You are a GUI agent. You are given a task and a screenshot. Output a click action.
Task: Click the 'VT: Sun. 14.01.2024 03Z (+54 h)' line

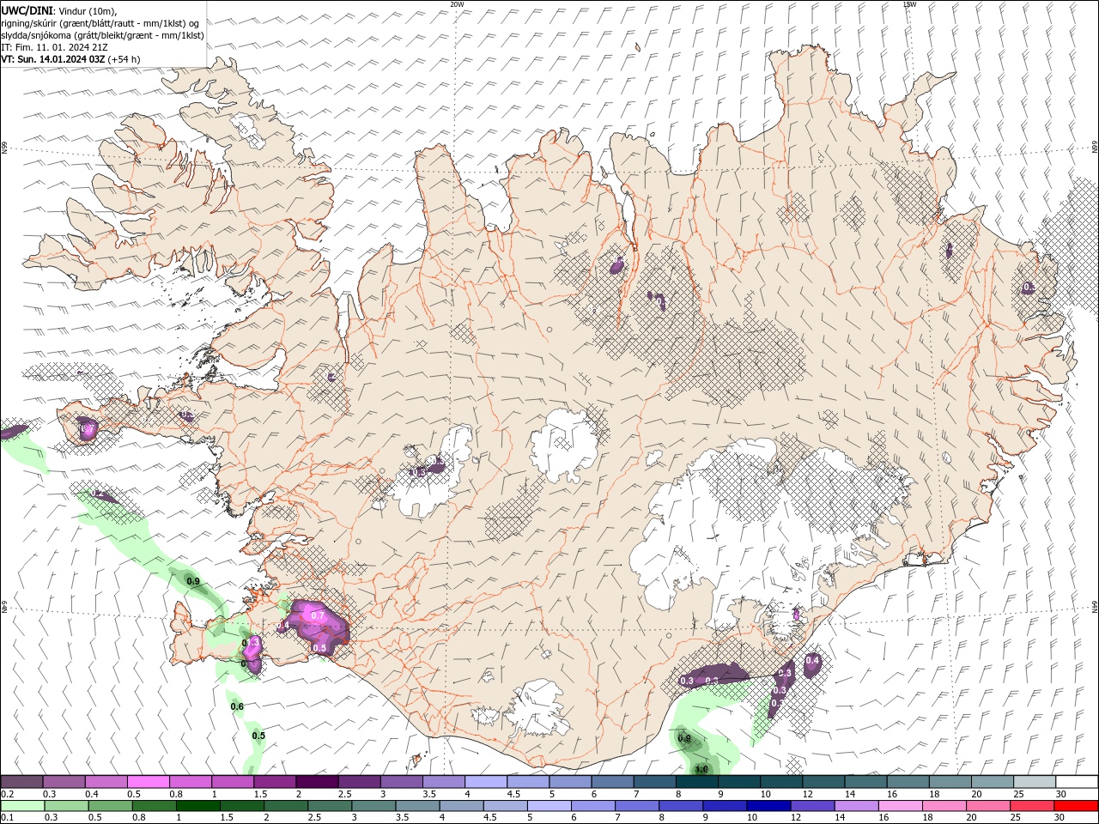(x=70, y=59)
